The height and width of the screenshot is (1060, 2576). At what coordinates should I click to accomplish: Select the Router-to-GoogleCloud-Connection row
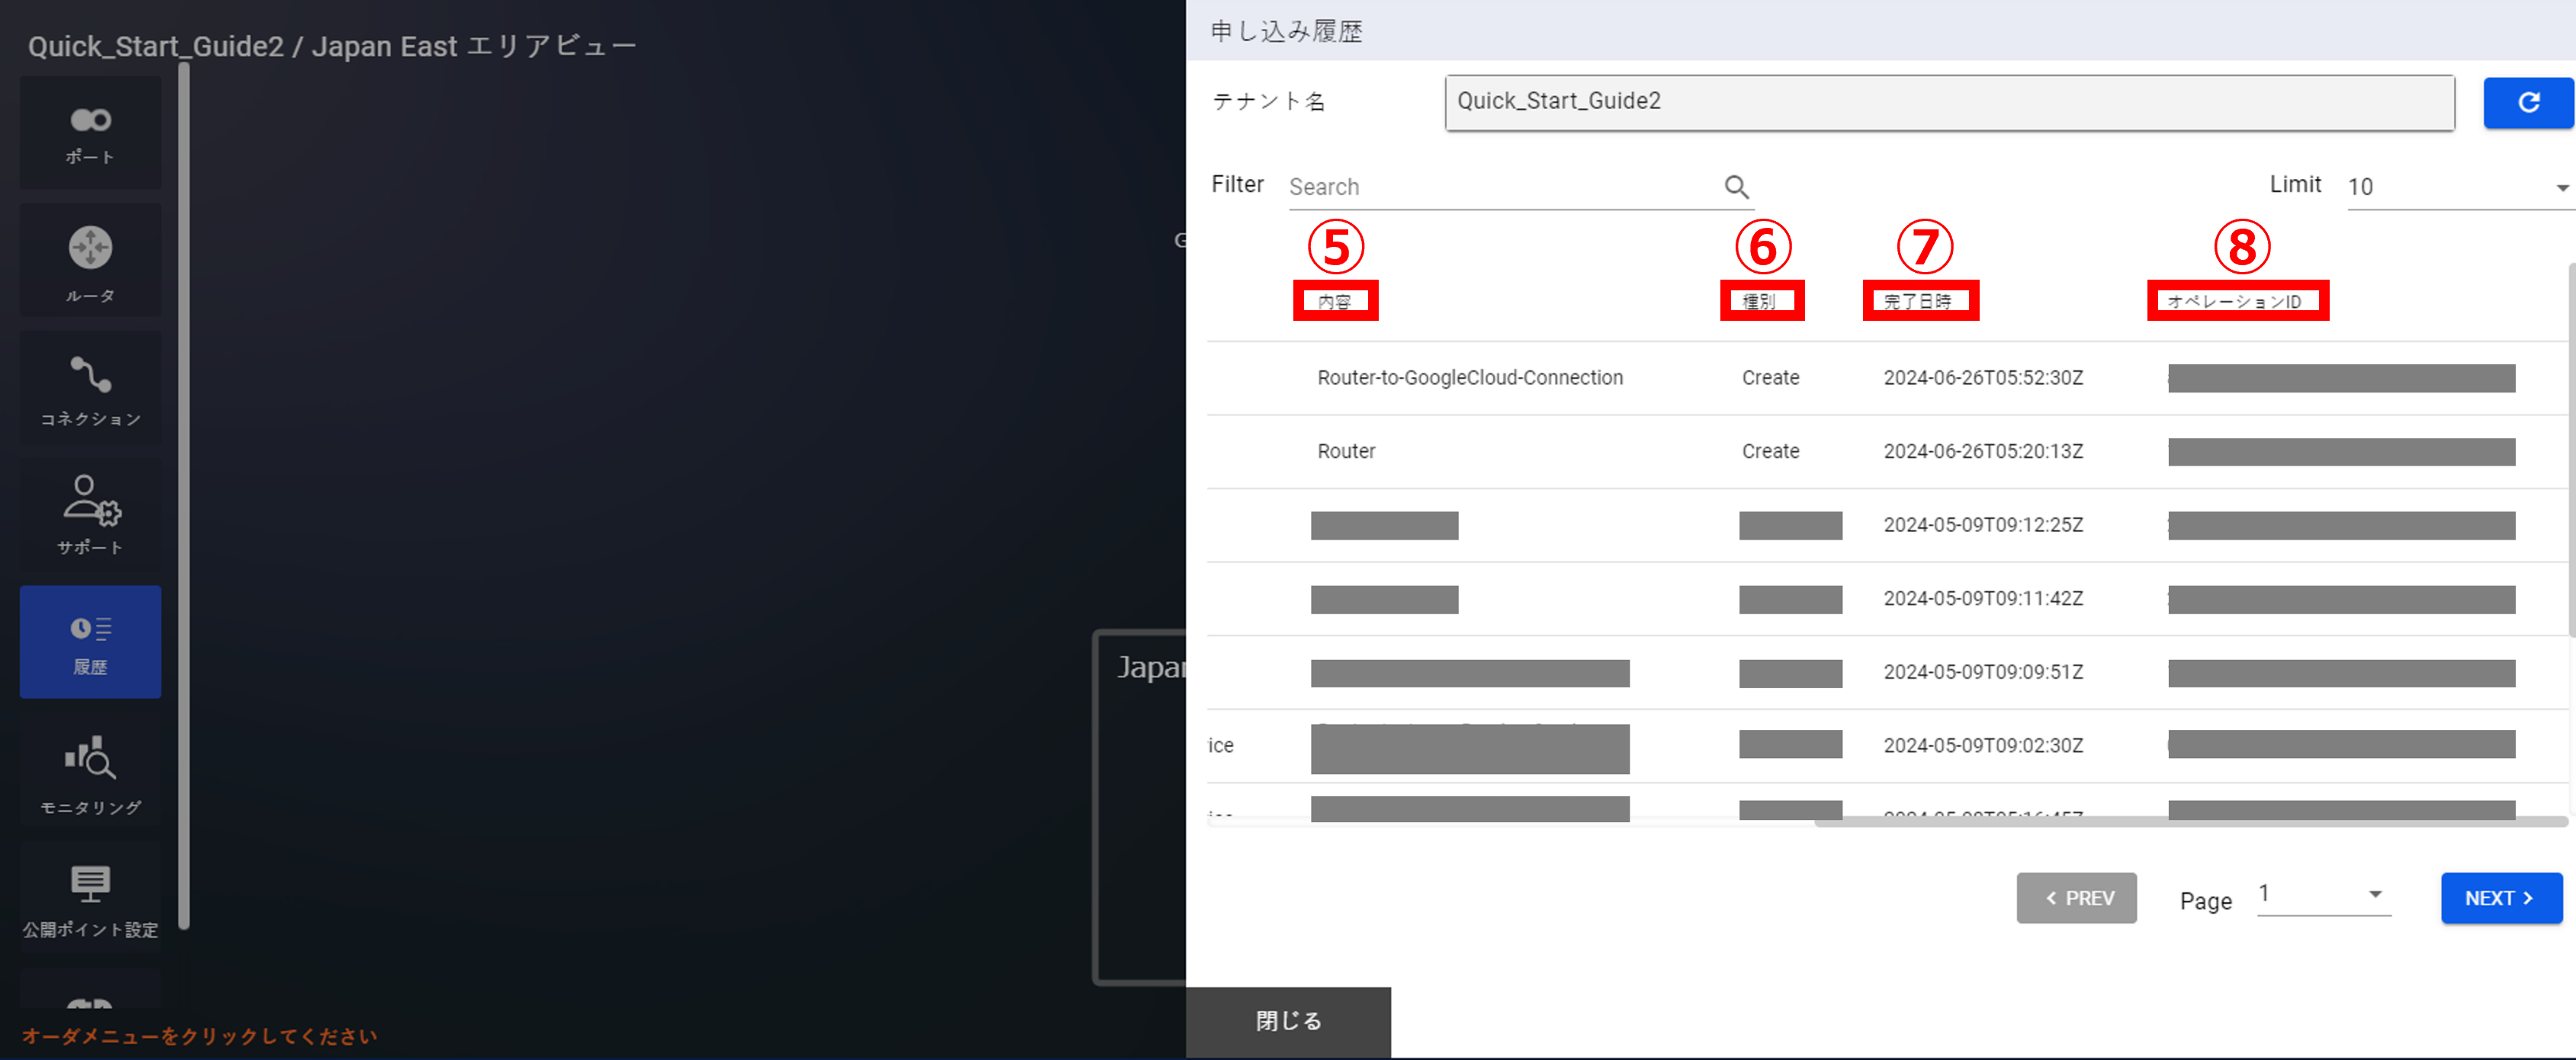click(x=1470, y=378)
